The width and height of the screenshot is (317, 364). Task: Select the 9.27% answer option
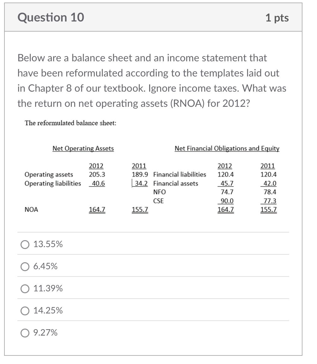click(x=25, y=332)
